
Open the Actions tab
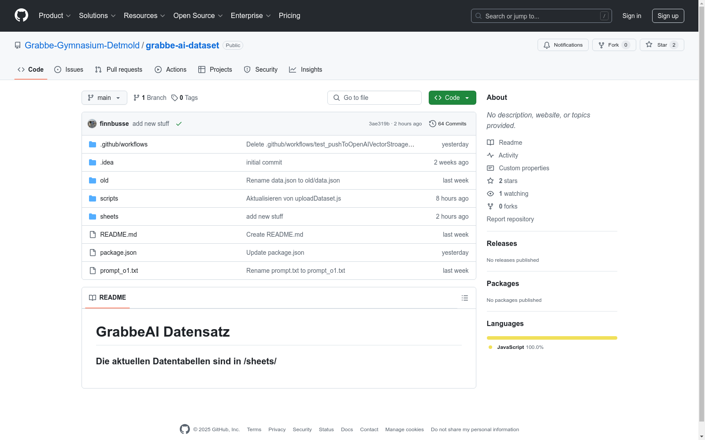pos(171,70)
